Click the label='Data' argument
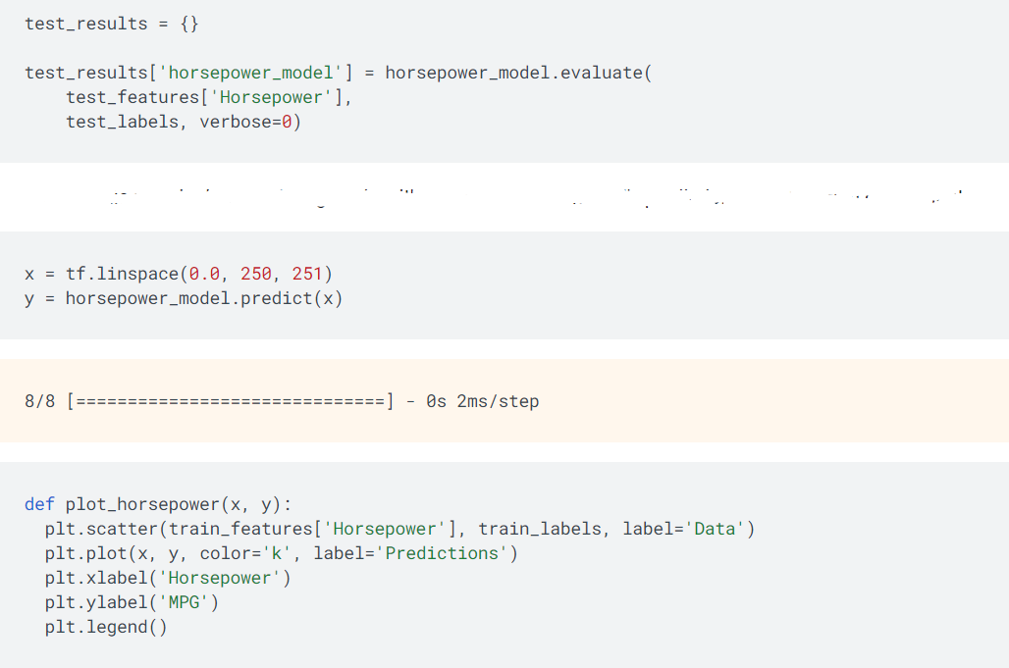Image resolution: width=1009 pixels, height=668 pixels. click(688, 529)
